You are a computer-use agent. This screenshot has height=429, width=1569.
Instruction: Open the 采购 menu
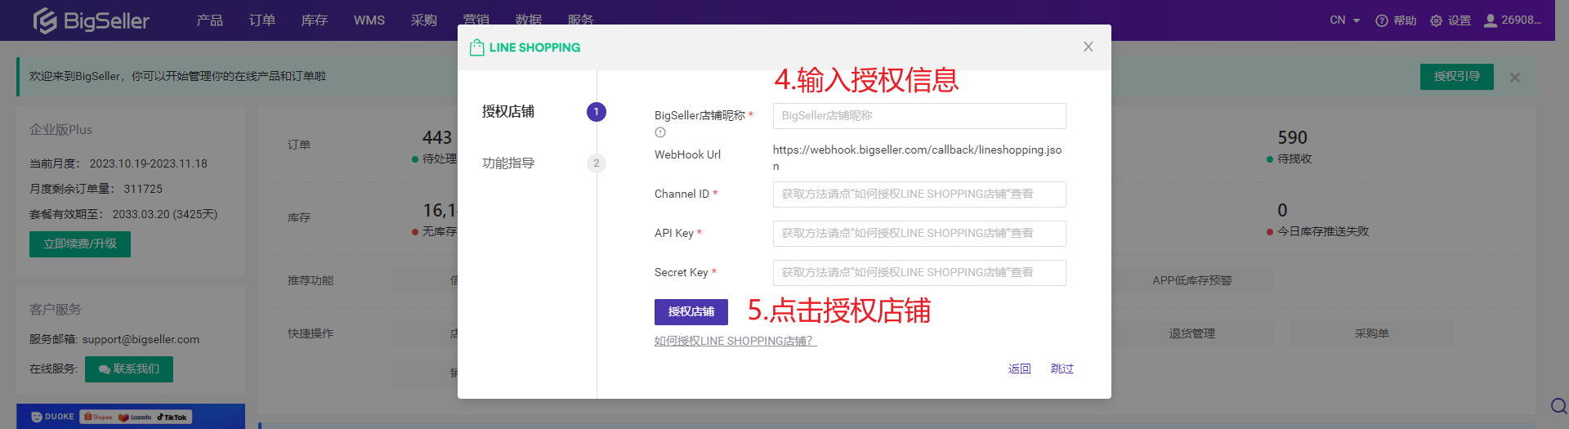coord(424,20)
